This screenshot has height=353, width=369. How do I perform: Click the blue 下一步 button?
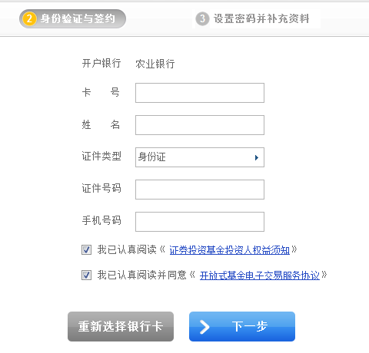[242, 326]
